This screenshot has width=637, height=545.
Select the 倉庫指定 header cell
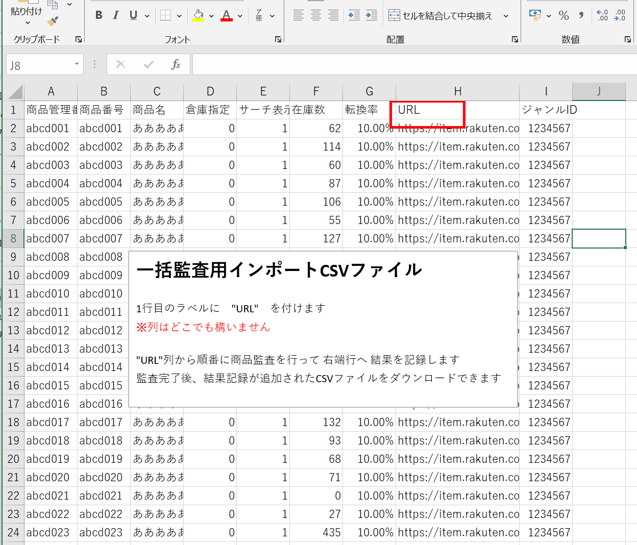tap(210, 110)
